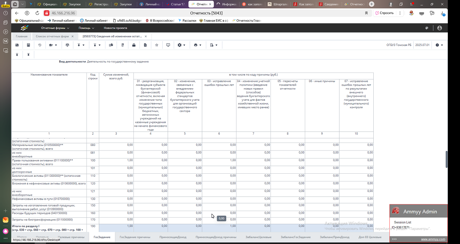Click the calculator icon in the report toolbar
The width and height of the screenshot is (460, 244).
click(29, 45)
